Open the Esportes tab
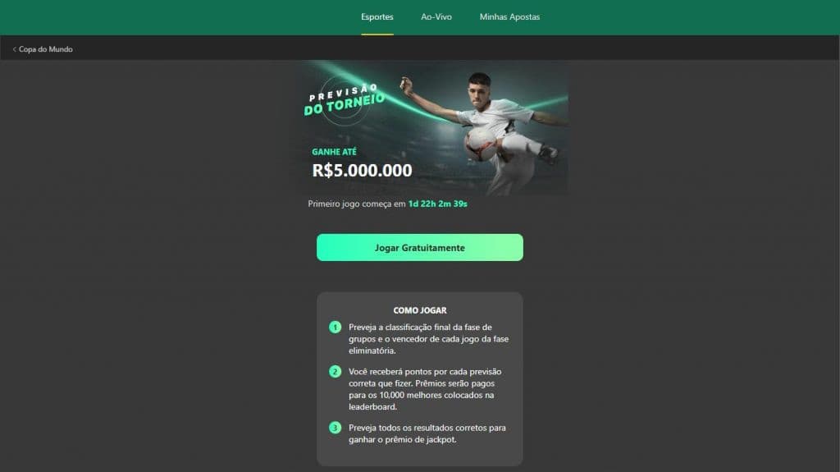Screen dimensions: 840x472 pyautogui.click(x=377, y=17)
